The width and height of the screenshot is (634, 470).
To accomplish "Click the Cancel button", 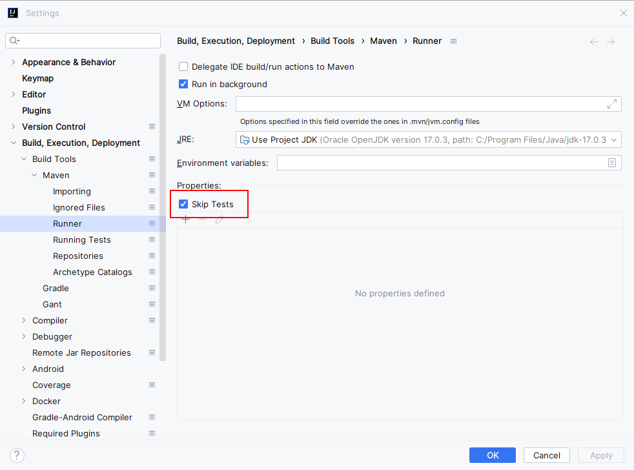I will click(x=546, y=455).
